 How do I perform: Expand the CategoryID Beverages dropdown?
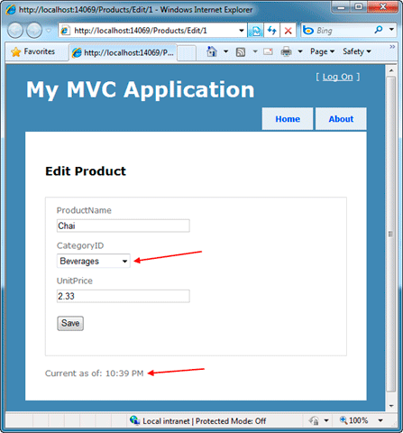click(x=94, y=261)
